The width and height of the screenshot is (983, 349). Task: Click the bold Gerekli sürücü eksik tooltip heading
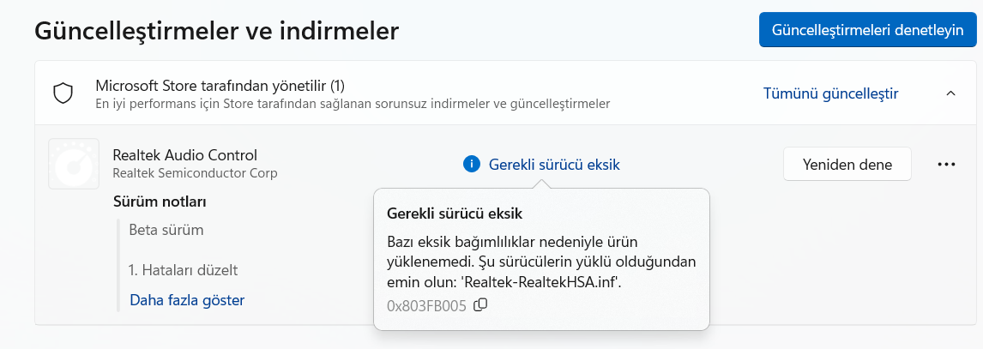[455, 214]
